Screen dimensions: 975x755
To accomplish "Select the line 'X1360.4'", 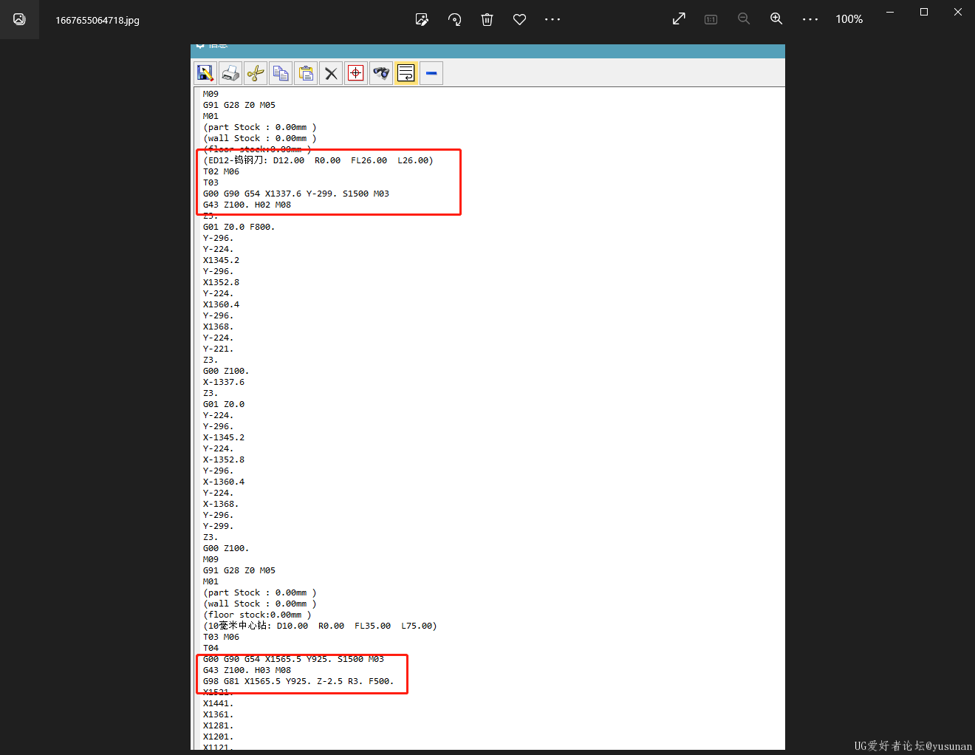I will click(x=221, y=304).
